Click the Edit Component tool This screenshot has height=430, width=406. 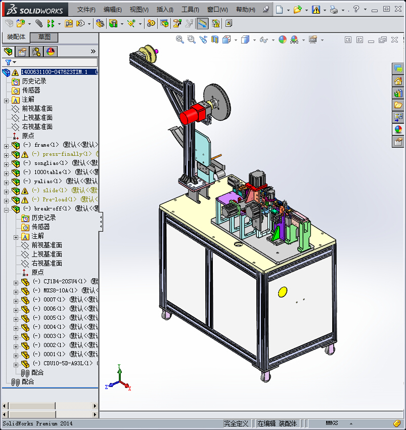tap(9, 24)
